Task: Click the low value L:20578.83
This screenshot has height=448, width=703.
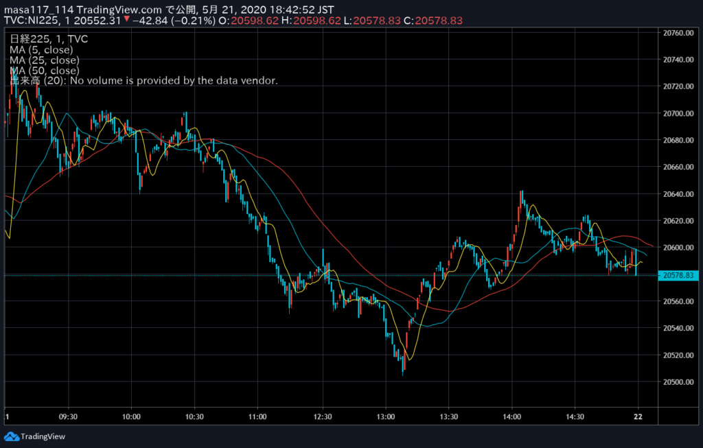Action: (x=372, y=21)
